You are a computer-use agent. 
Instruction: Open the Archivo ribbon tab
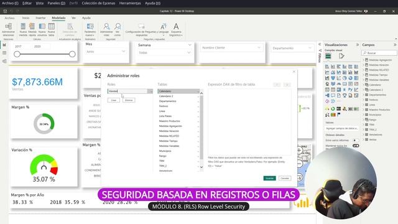pyautogui.click(x=10, y=18)
